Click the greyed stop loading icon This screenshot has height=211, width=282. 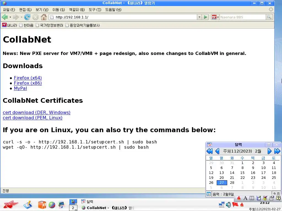click(x=36, y=17)
